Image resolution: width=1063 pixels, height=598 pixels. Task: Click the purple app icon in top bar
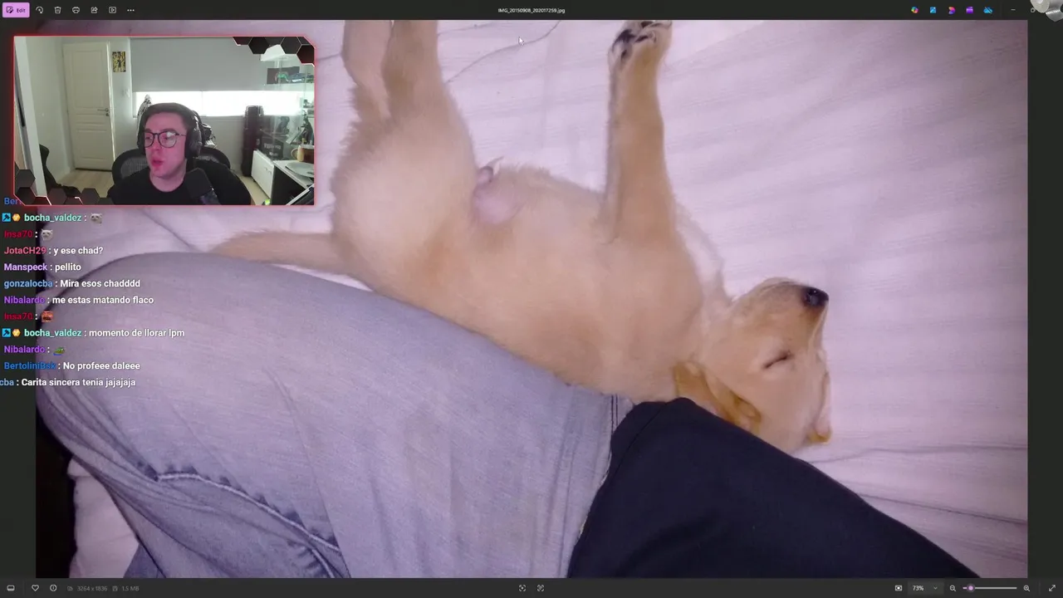click(969, 10)
